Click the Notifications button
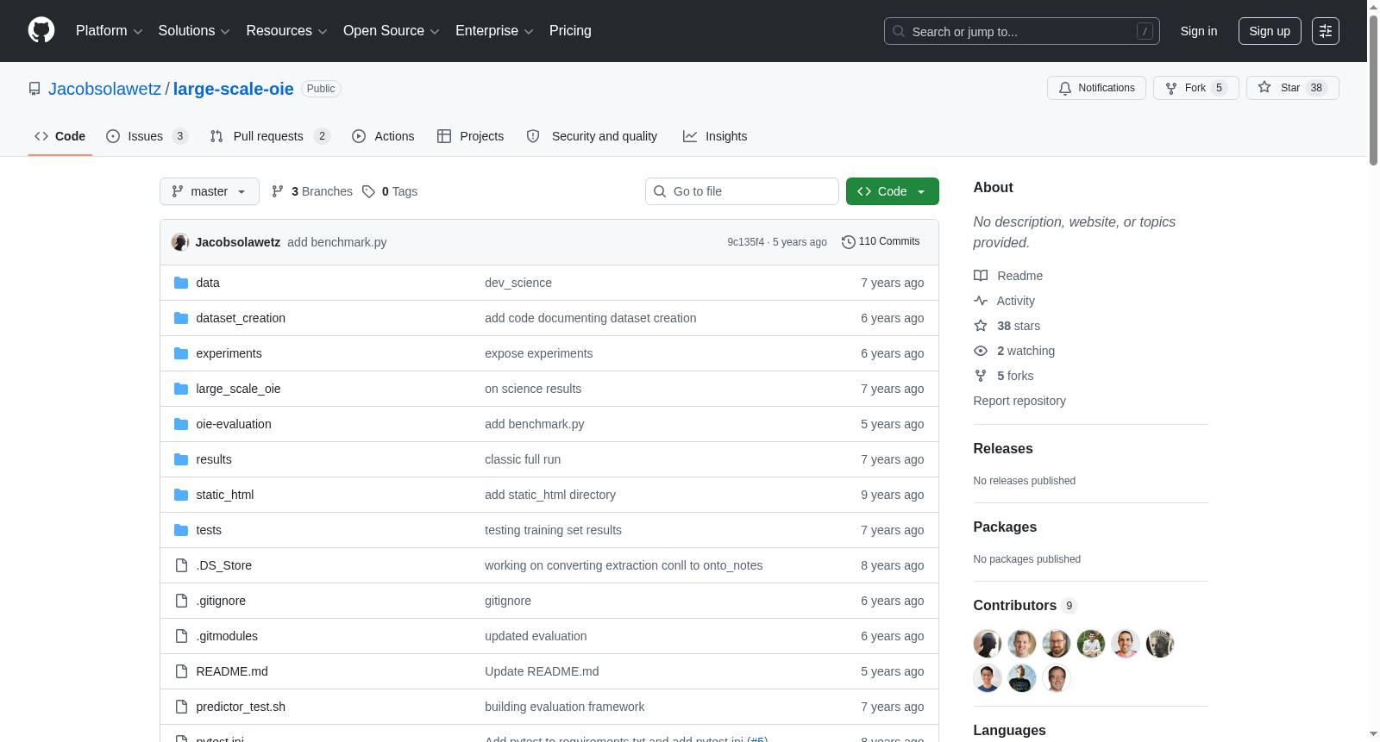 [x=1096, y=88]
